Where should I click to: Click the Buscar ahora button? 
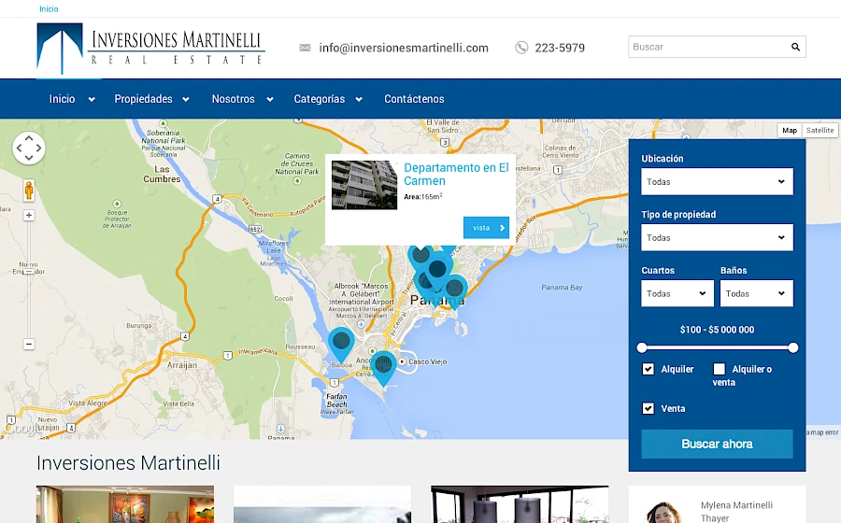tap(717, 444)
